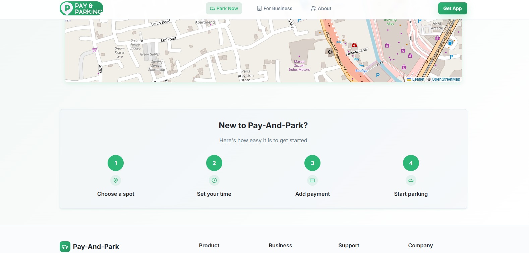This screenshot has width=529, height=253.
Task: Click the Set your time label
Action: coord(214,194)
